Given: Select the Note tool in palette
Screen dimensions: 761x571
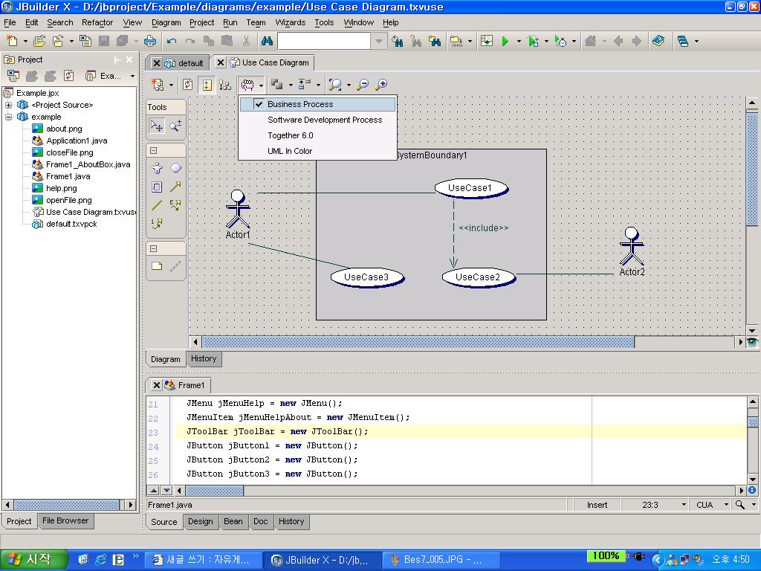Looking at the screenshot, I should (x=157, y=266).
